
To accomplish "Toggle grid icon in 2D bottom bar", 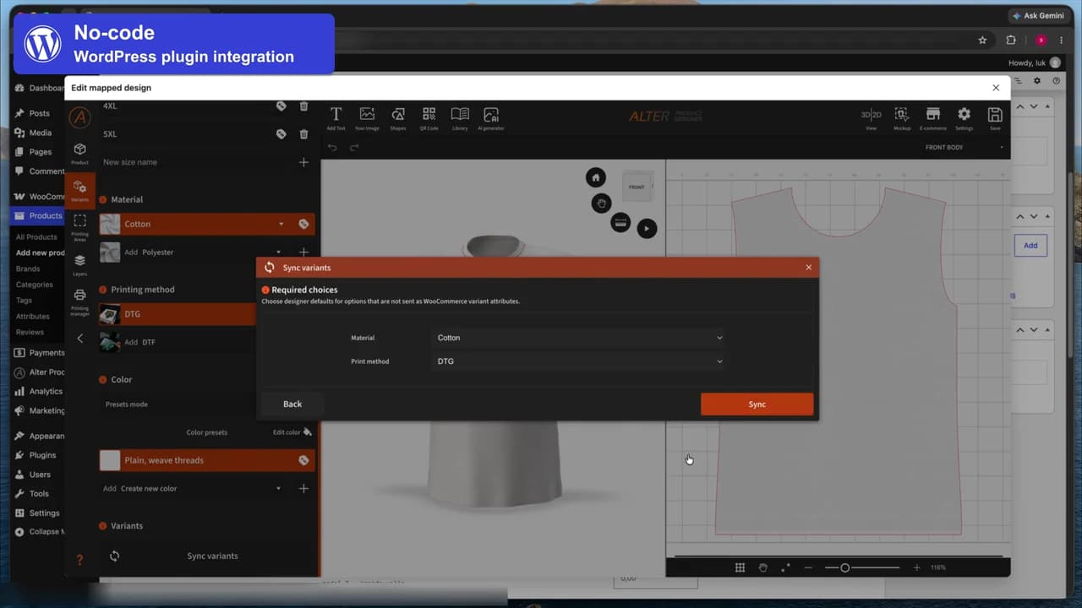I will (740, 567).
